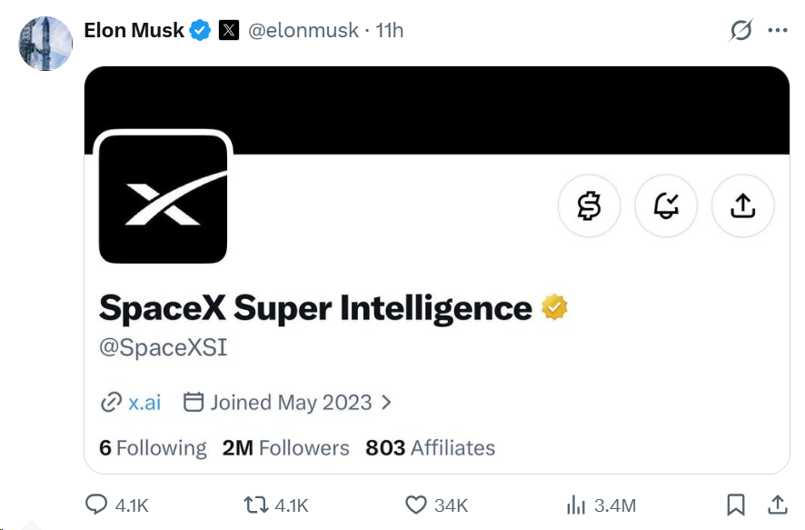The height and width of the screenshot is (530, 805).
Task: Open the repost options icon
Action: point(255,505)
